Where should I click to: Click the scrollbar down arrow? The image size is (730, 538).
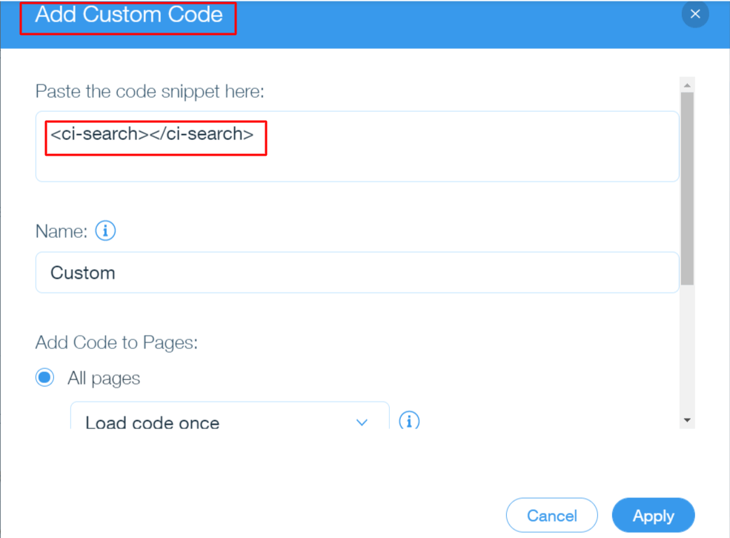coord(686,419)
